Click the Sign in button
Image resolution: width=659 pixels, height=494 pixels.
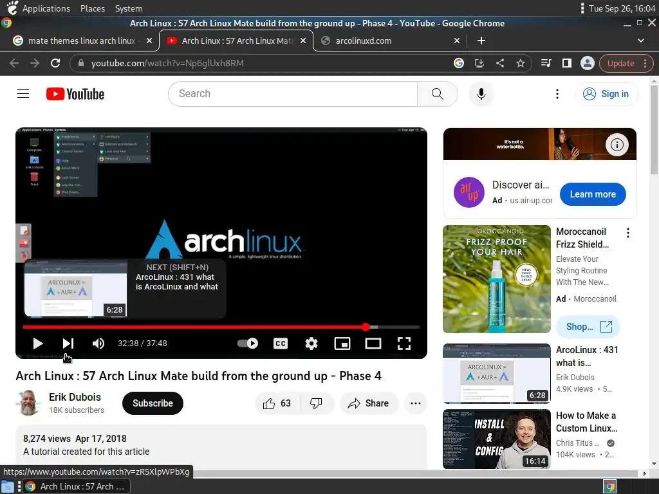pyautogui.click(x=606, y=94)
